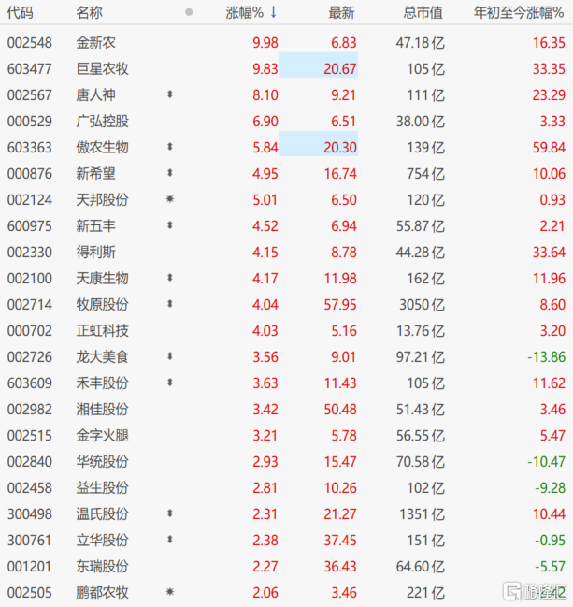Click latest price 57.95
This screenshot has height=607, width=573.
click(x=340, y=305)
